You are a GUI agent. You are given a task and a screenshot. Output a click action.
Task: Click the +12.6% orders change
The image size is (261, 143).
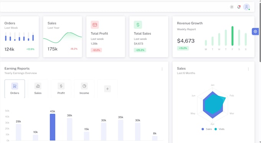[x=30, y=49]
